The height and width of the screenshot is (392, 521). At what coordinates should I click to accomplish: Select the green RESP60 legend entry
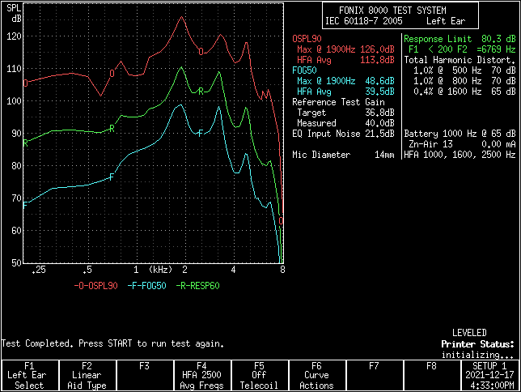pos(199,286)
